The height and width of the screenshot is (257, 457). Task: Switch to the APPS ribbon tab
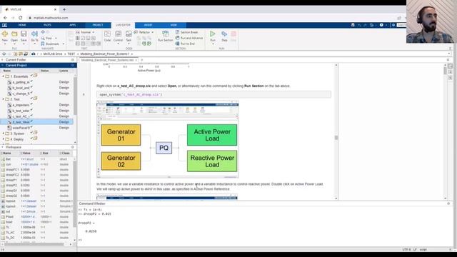tap(72, 25)
